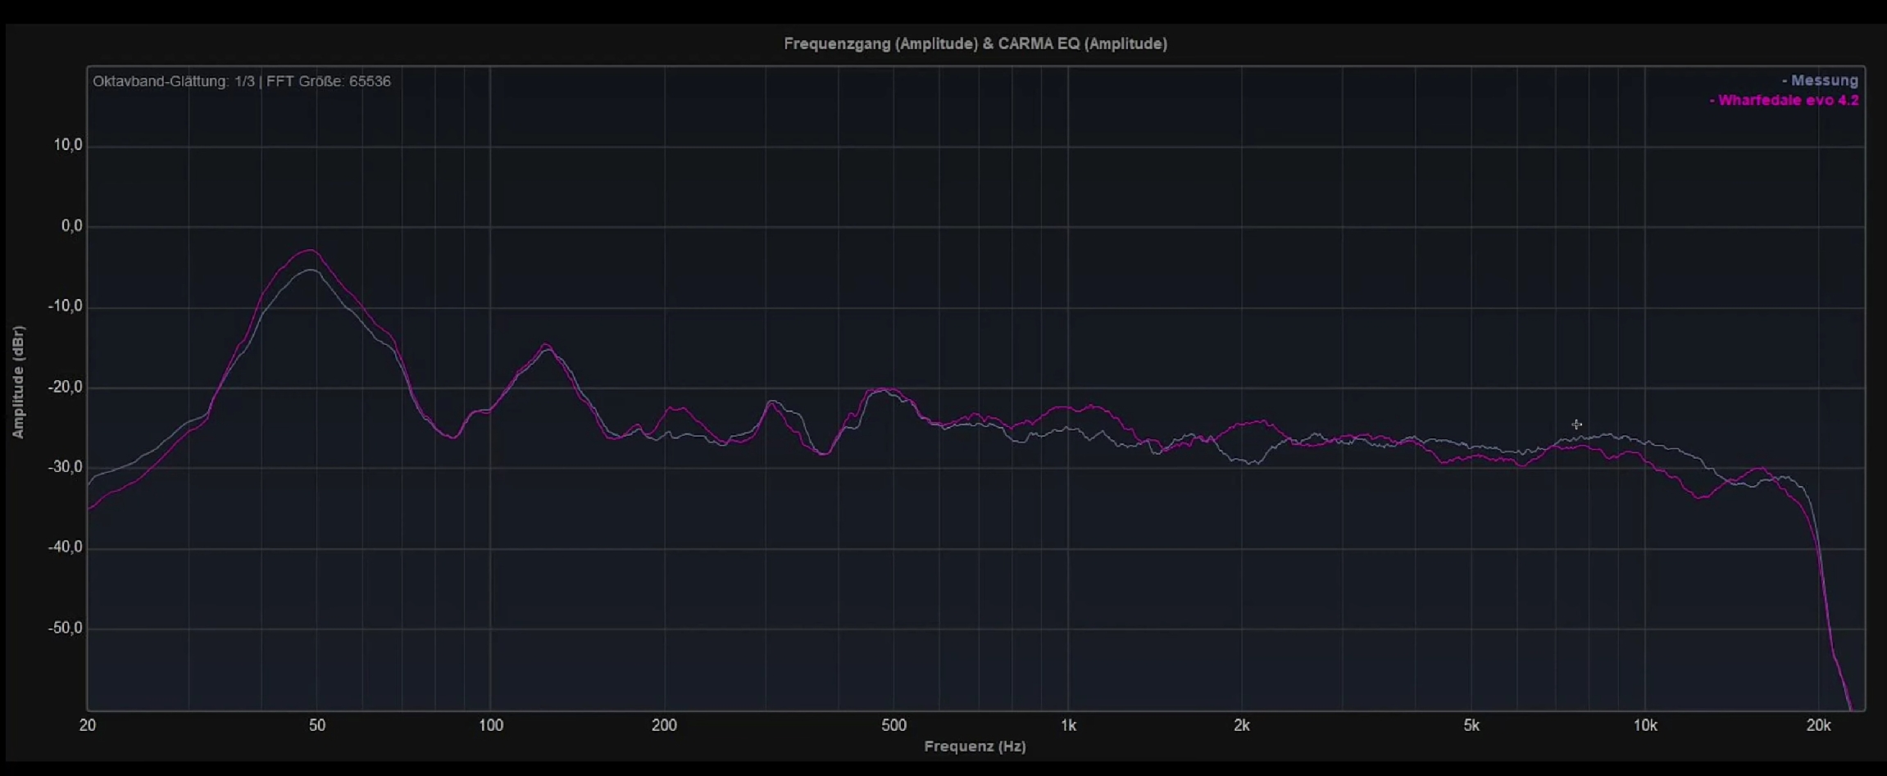Click the Oktavband-Glättung FFT Größe info text

coord(242,81)
